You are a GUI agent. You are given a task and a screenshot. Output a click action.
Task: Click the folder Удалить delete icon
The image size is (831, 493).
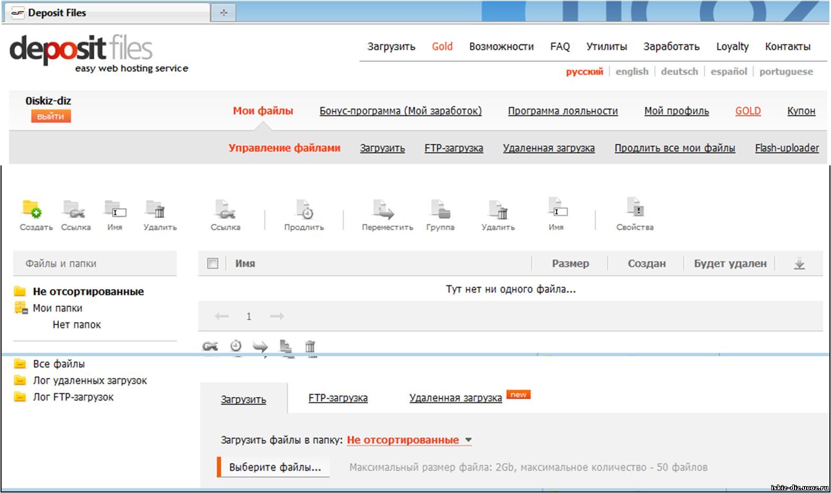click(156, 209)
